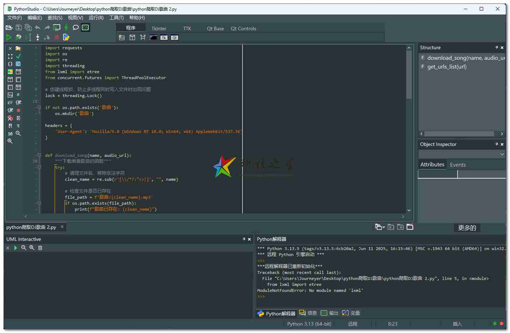Select the magnifier zoom tool in the left sidebar
Viewport: 510px width, 333px height.
point(18,134)
